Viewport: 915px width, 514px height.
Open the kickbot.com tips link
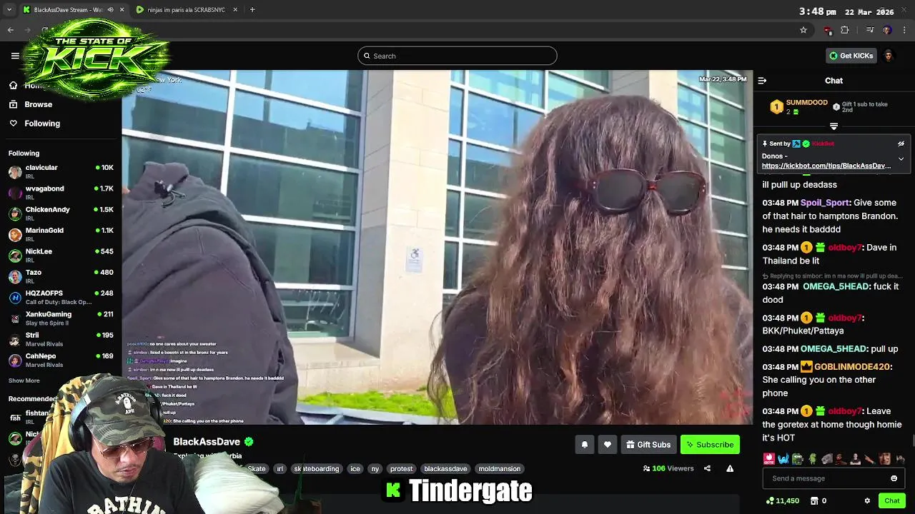[826, 166]
